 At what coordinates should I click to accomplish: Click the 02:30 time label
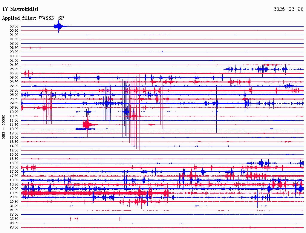pos(14,48)
